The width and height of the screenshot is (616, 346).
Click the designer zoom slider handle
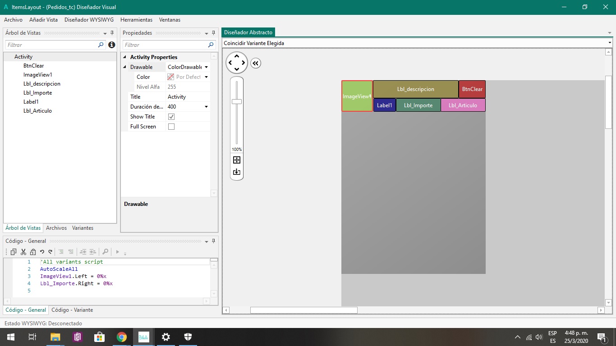[237, 101]
